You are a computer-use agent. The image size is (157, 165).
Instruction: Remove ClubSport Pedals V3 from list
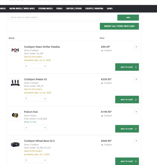(x=136, y=79)
